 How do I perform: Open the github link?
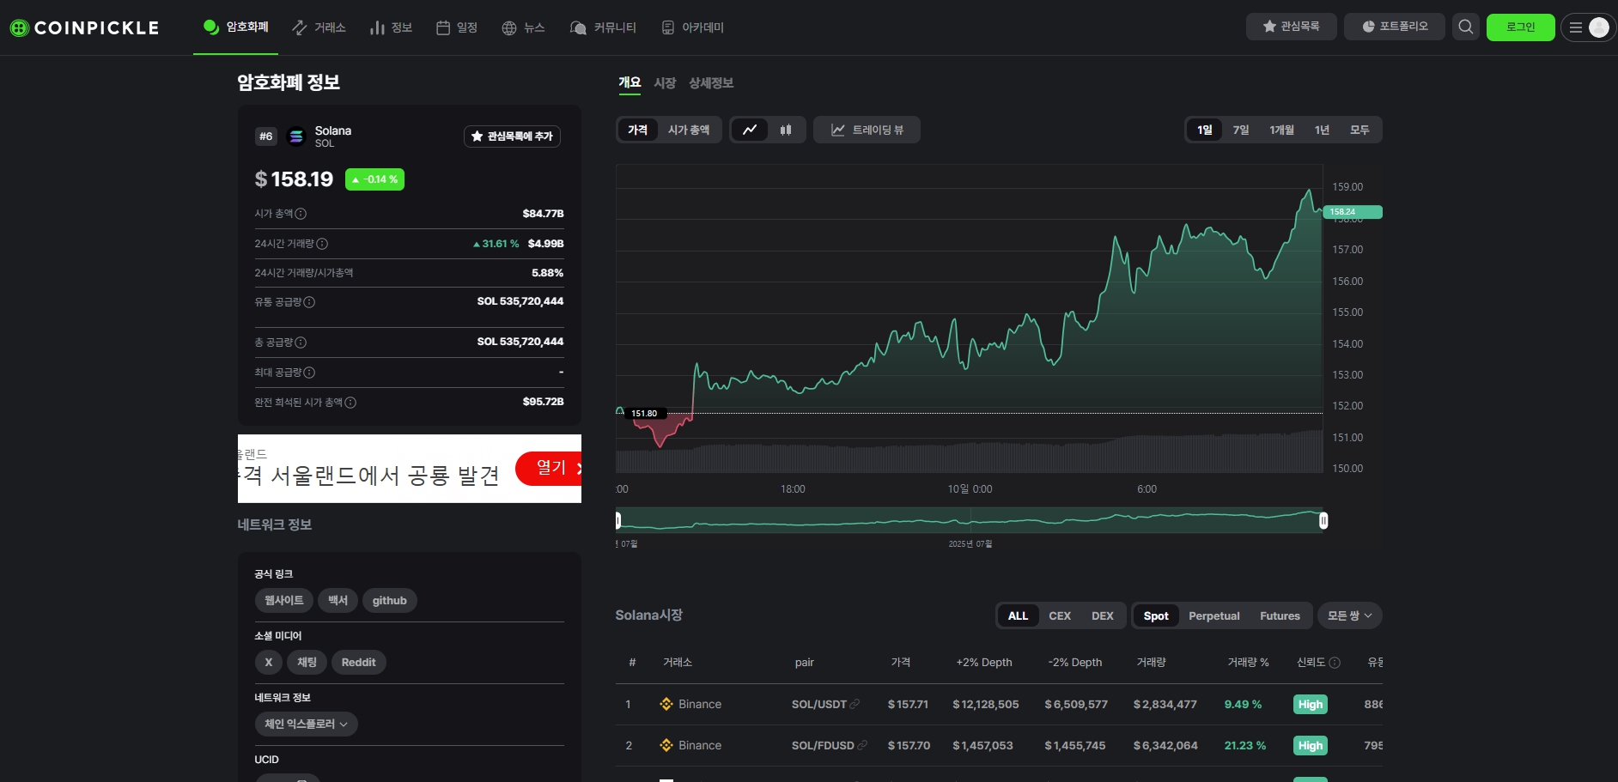pos(389,601)
